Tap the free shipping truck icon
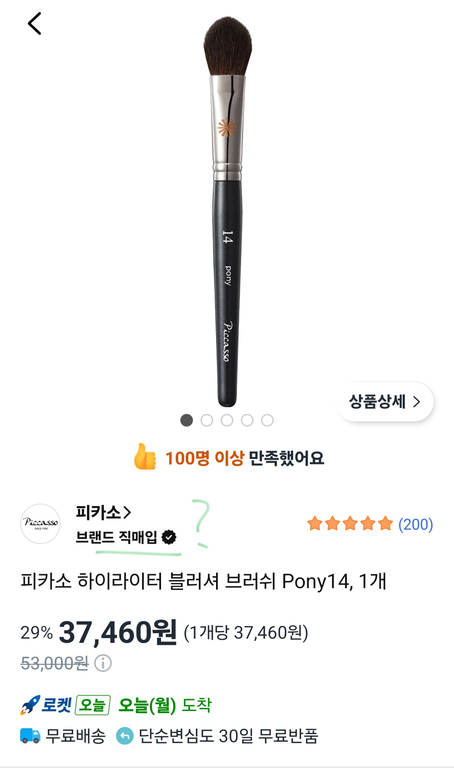This screenshot has height=780, width=454. (x=30, y=736)
